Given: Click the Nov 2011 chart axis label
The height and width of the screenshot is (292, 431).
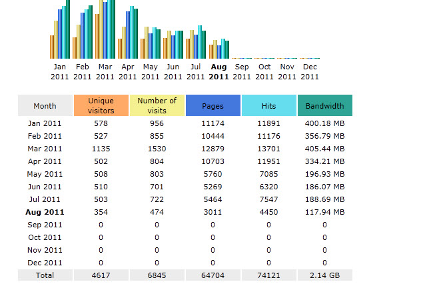Looking at the screenshot, I should [287, 71].
